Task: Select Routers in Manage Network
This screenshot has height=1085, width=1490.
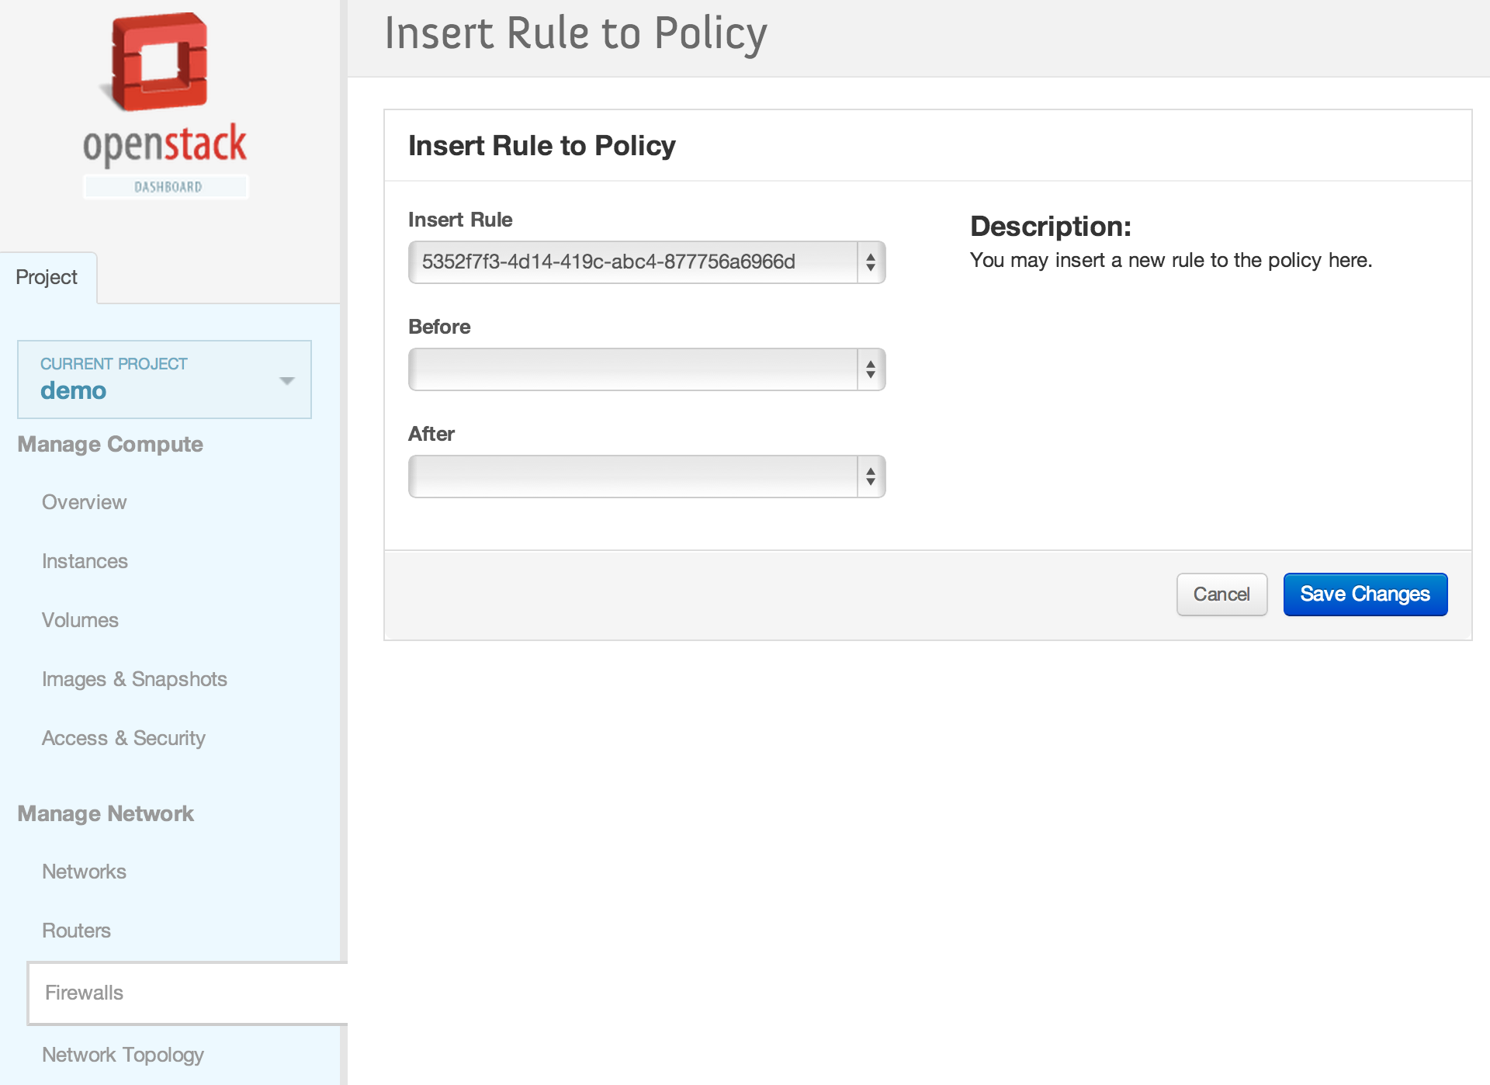Action: (x=76, y=931)
